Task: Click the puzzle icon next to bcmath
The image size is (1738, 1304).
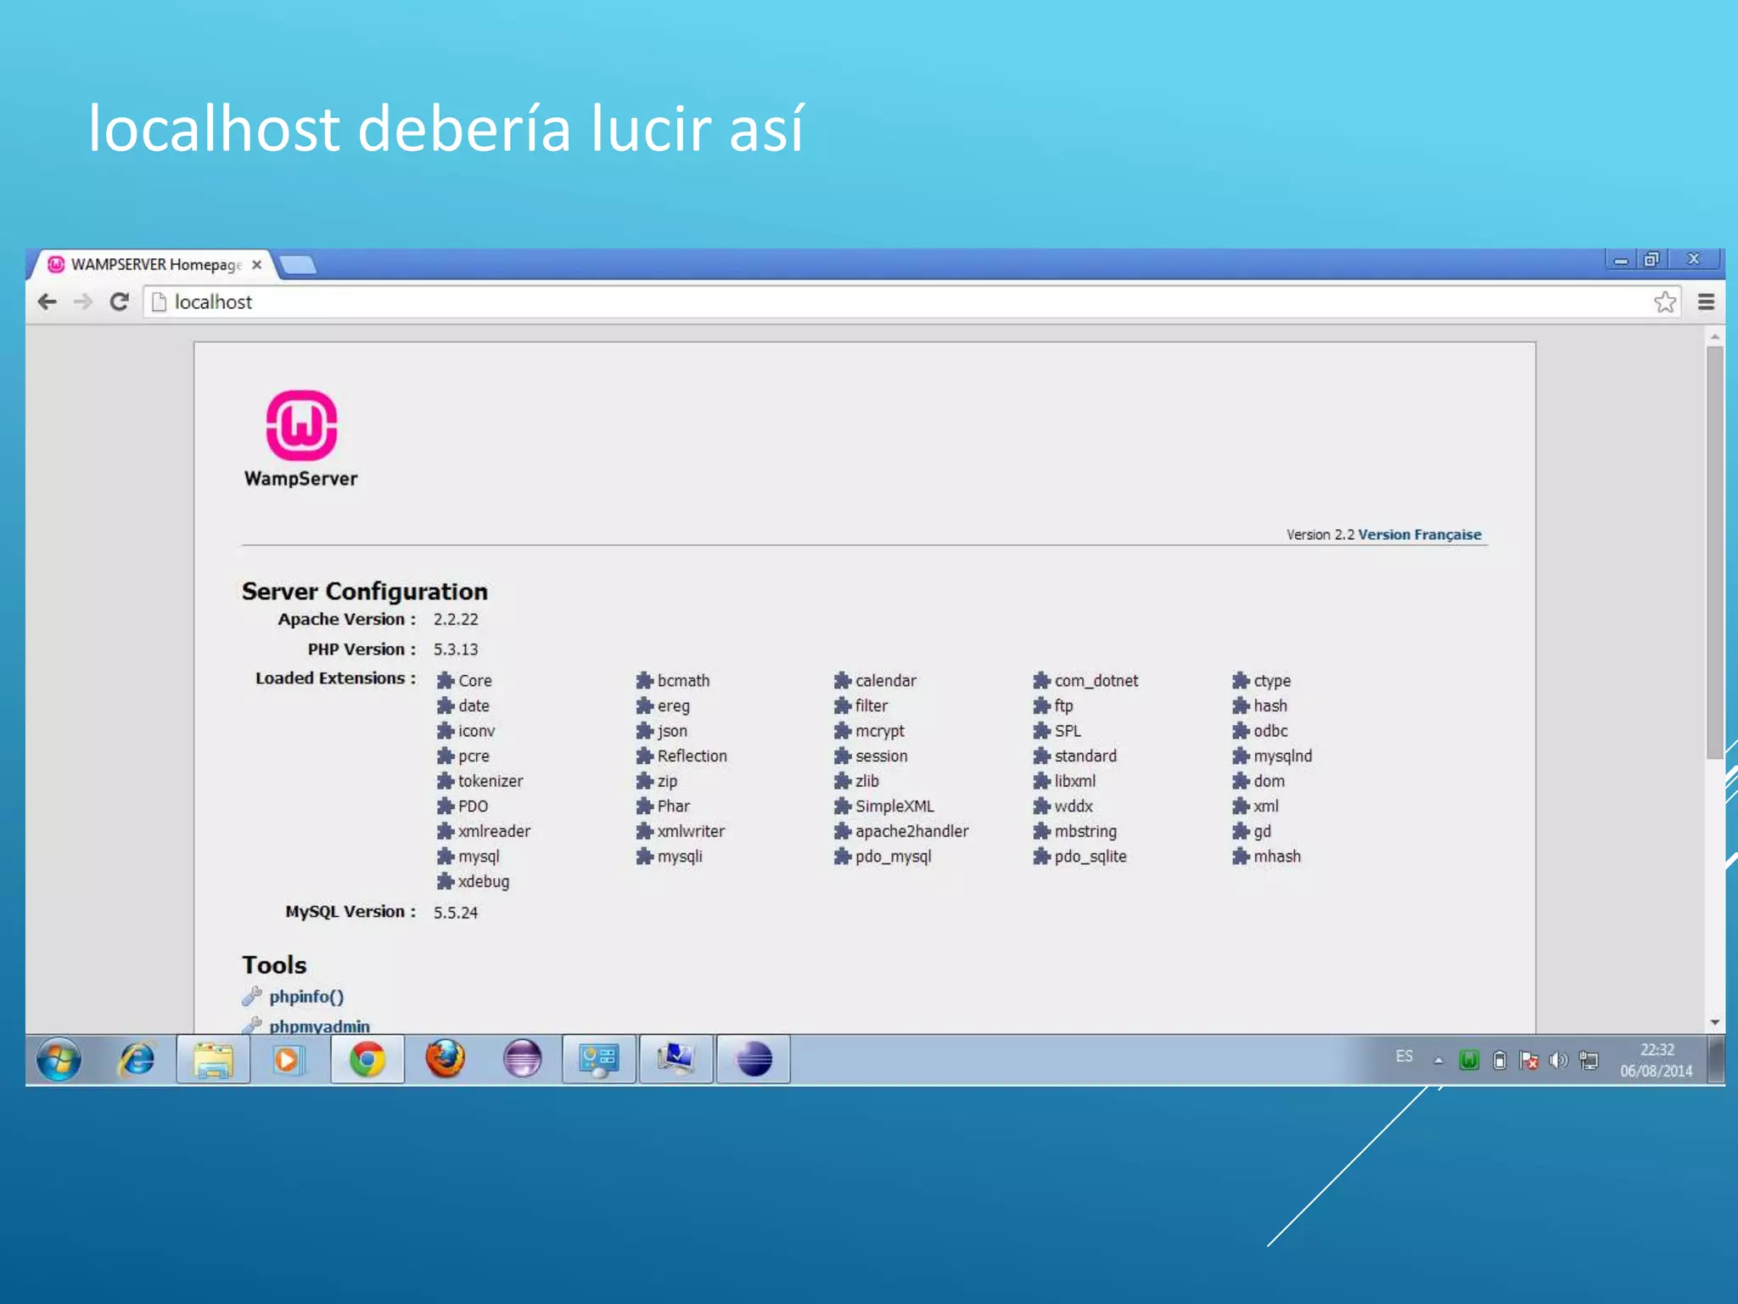Action: pos(645,681)
